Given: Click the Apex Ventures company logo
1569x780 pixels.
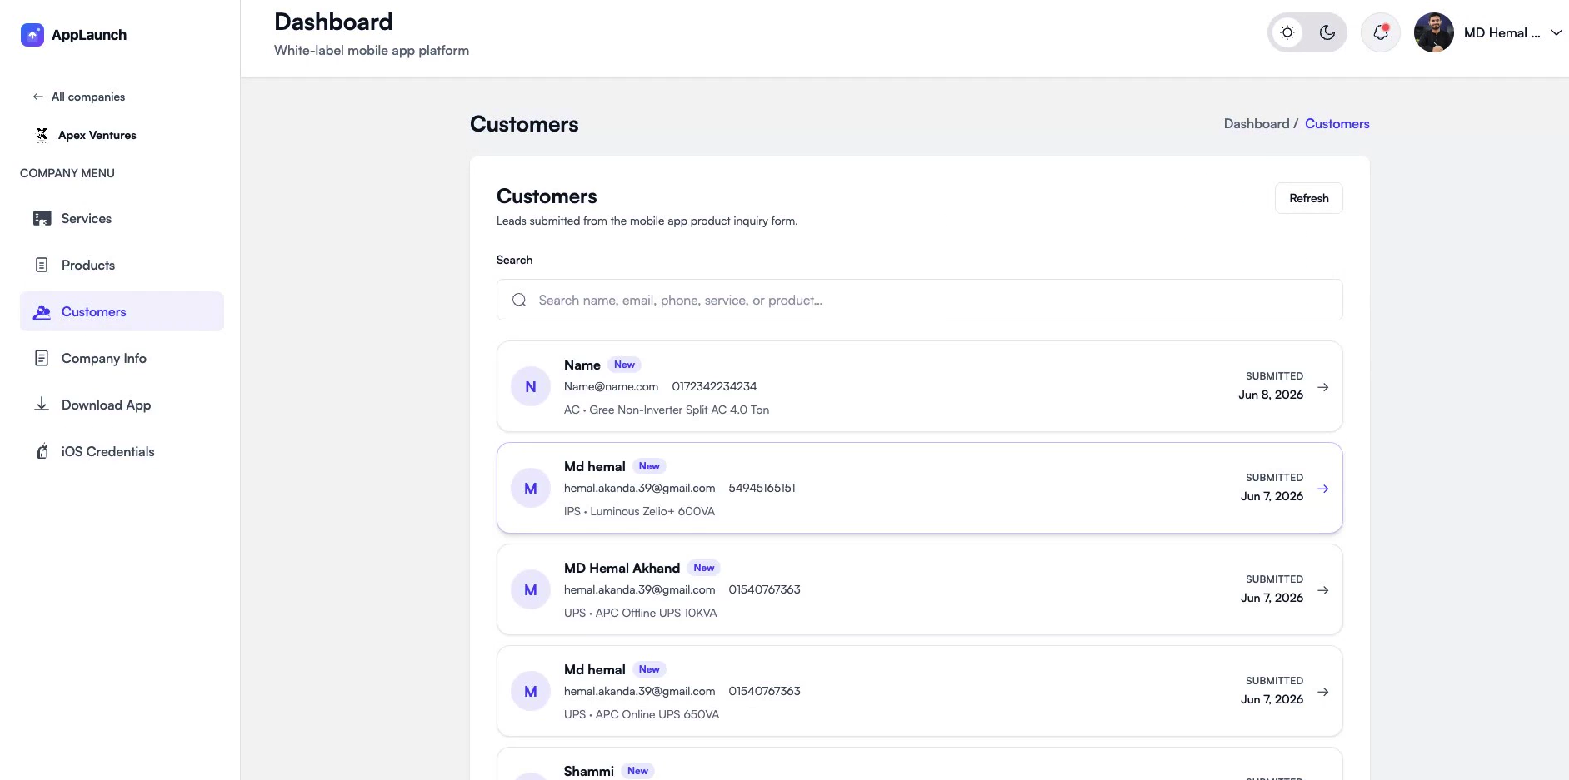Looking at the screenshot, I should pyautogui.click(x=42, y=135).
